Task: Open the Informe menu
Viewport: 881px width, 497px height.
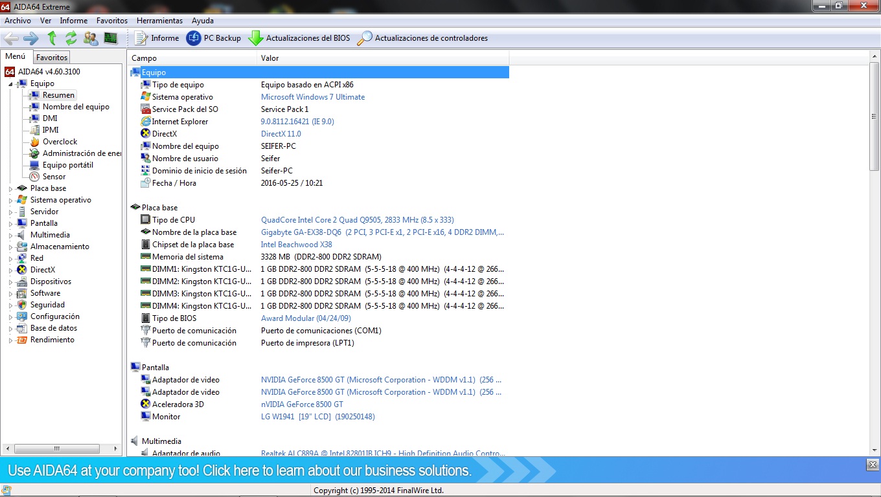Action: [74, 21]
